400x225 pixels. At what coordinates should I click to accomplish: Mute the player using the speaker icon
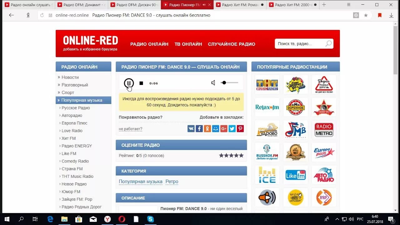point(213,83)
